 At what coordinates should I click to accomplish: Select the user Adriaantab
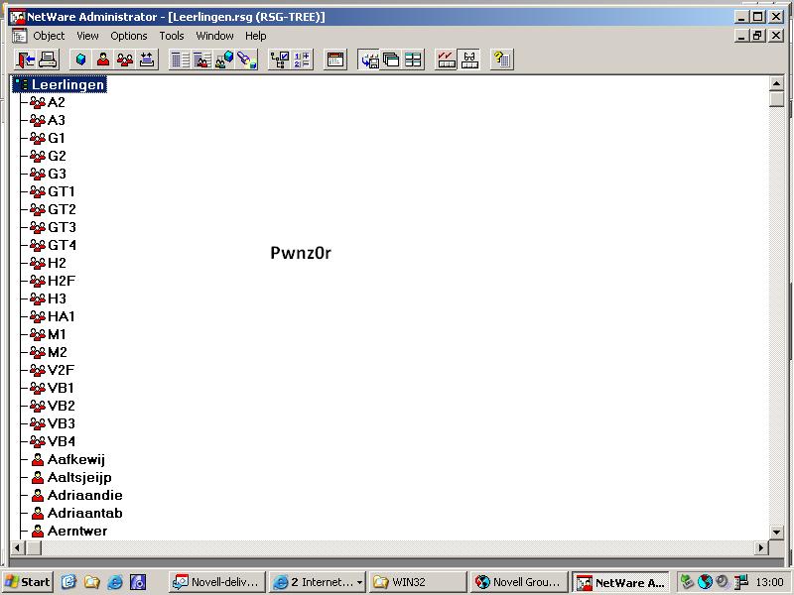pyautogui.click(x=85, y=513)
